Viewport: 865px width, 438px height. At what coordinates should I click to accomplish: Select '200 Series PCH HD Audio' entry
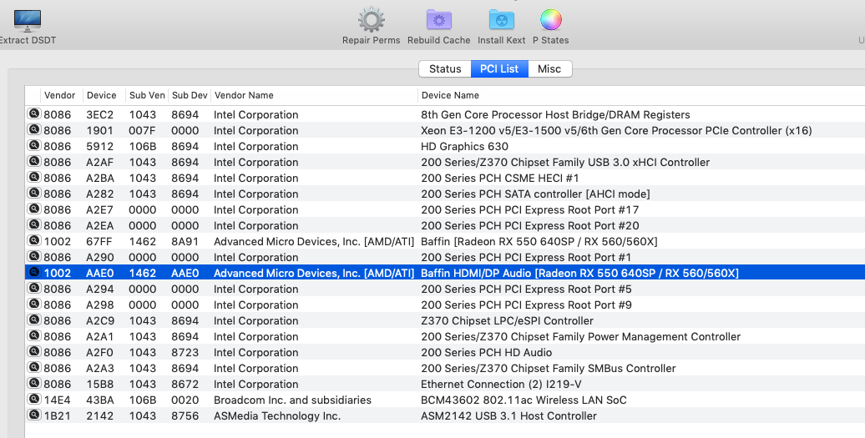tap(487, 353)
